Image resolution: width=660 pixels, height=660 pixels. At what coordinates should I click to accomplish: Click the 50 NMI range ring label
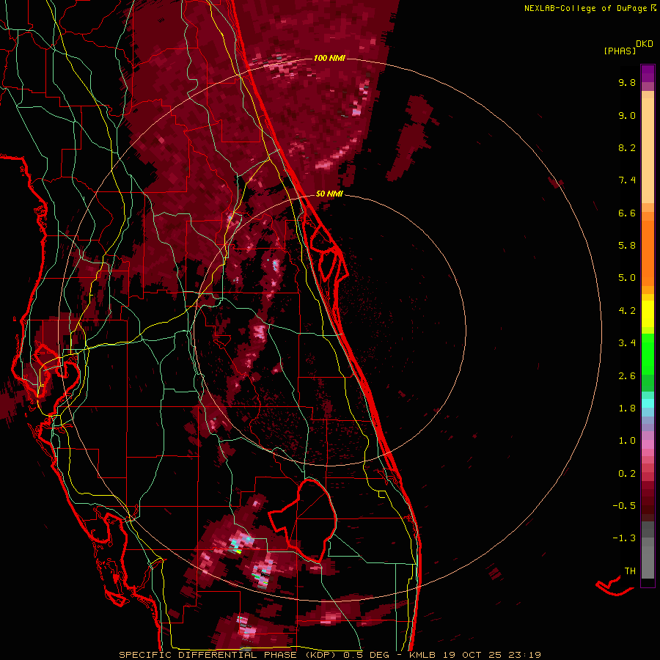[329, 194]
